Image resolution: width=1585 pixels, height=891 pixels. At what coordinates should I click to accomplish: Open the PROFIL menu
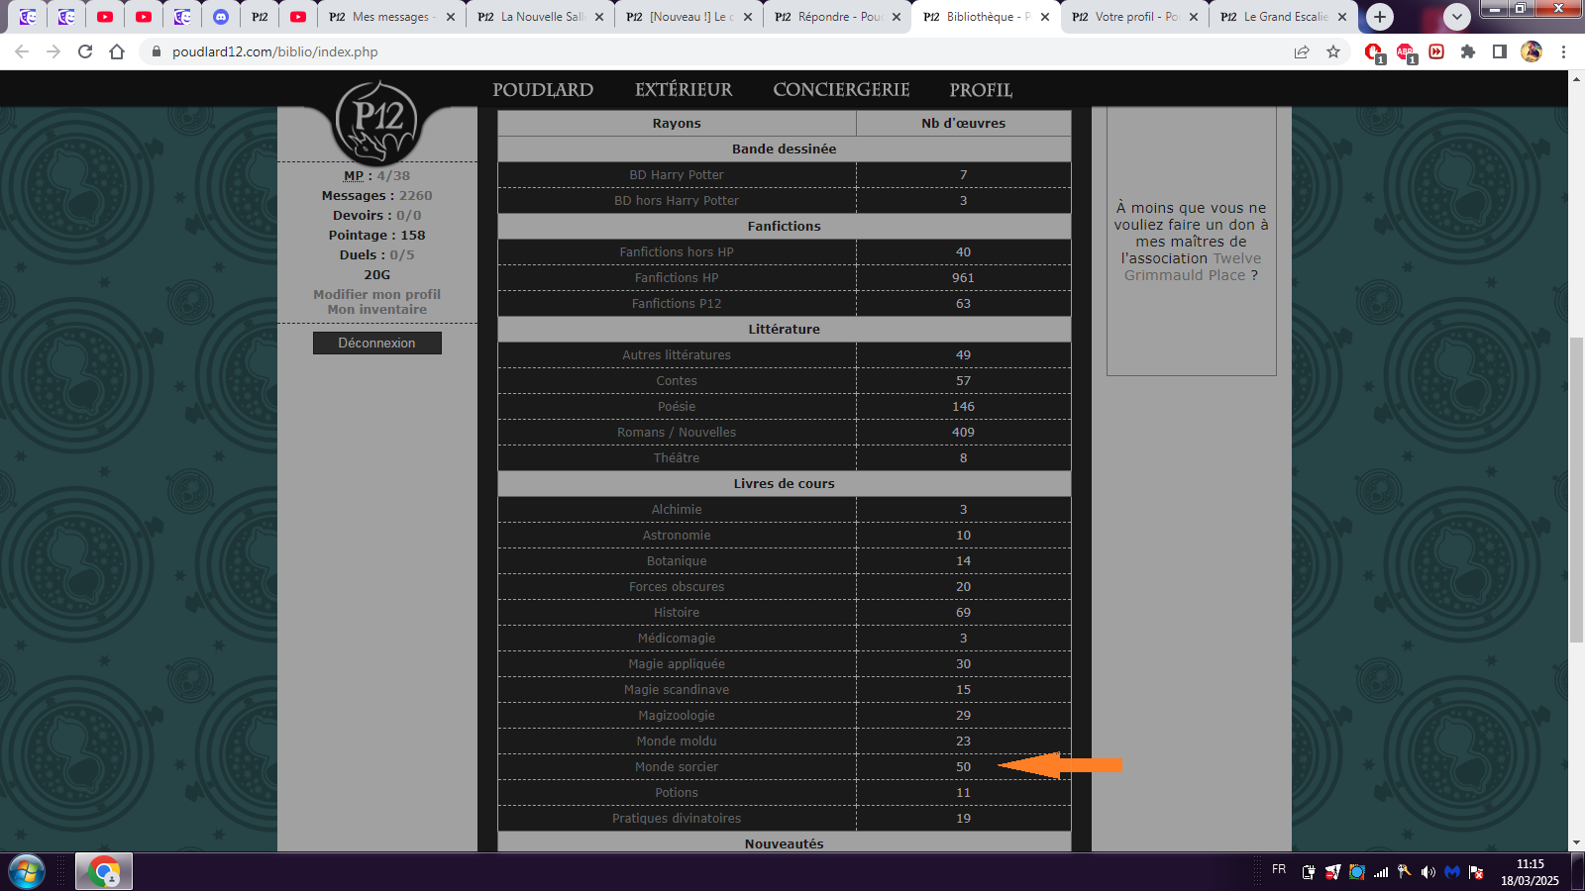tap(981, 90)
